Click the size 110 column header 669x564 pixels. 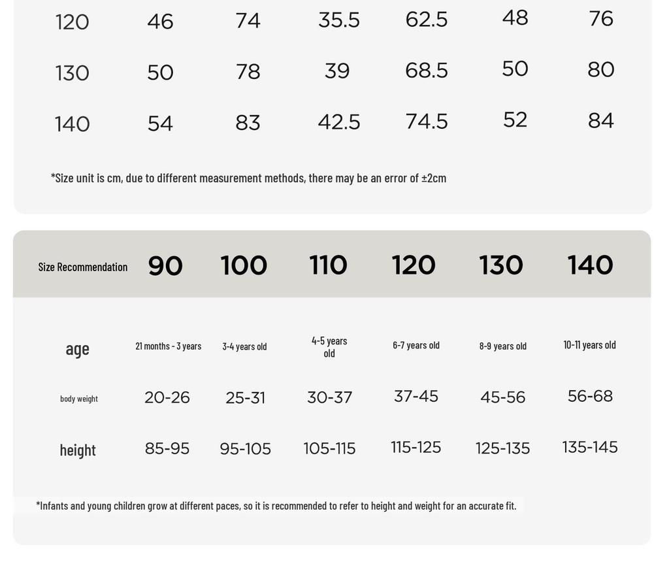(x=328, y=265)
